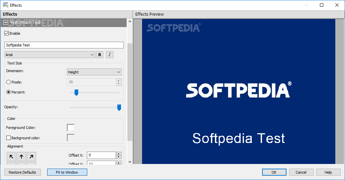Screen dimensions: 345x180
Task: Collapse the Watermark Text section
Action: point(6,22)
